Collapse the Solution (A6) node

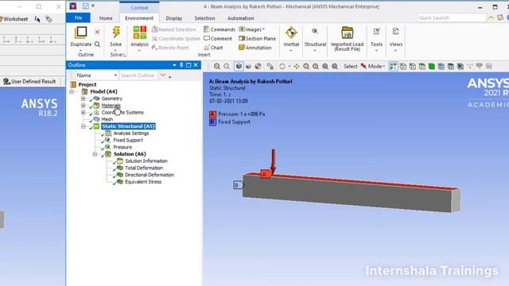point(95,154)
